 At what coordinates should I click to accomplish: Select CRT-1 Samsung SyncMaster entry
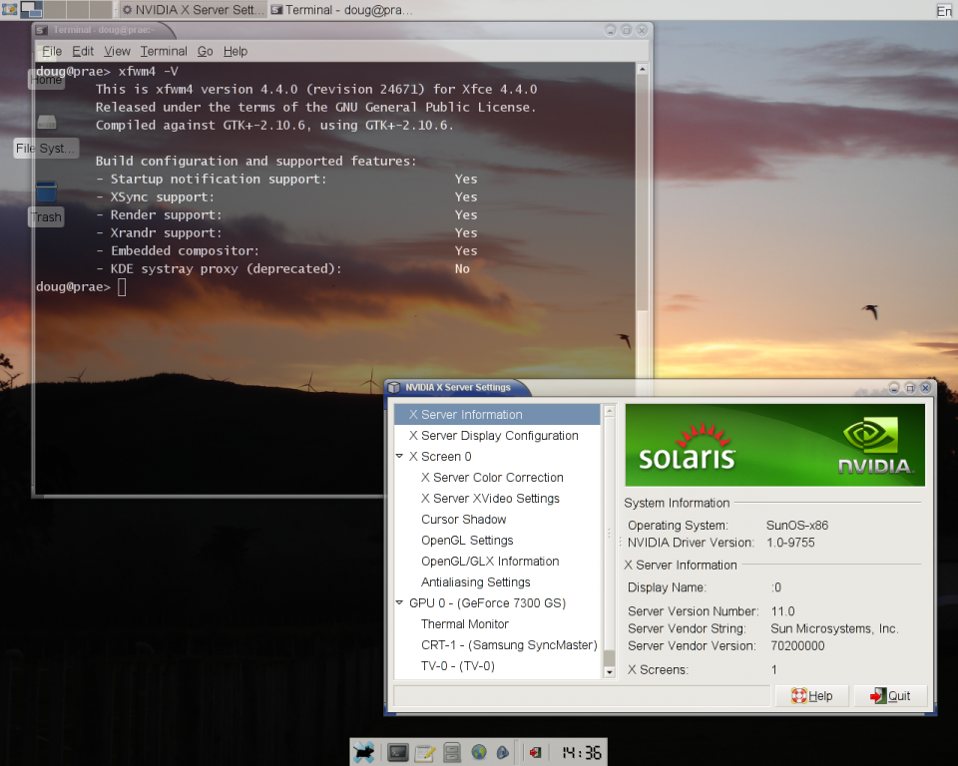click(497, 645)
